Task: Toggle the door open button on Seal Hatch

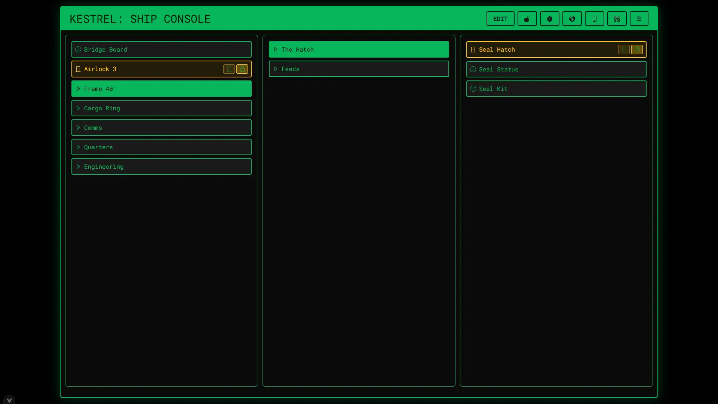Action: click(x=624, y=49)
